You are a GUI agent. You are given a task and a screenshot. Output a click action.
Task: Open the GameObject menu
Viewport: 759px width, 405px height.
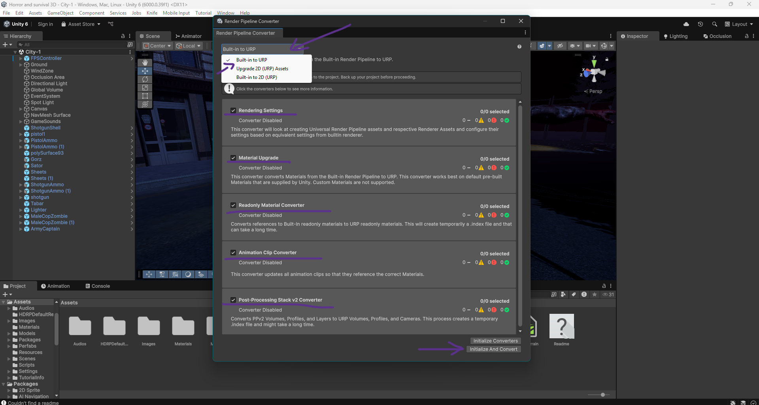(60, 13)
